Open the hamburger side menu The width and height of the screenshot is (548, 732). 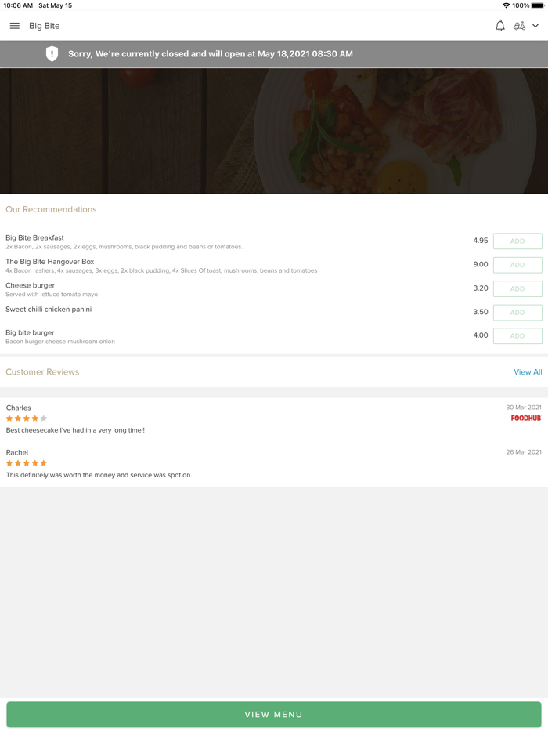click(x=14, y=26)
